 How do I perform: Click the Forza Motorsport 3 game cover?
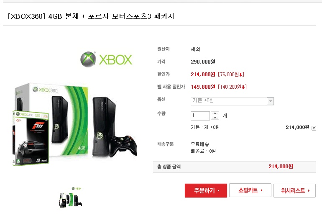[31, 138]
